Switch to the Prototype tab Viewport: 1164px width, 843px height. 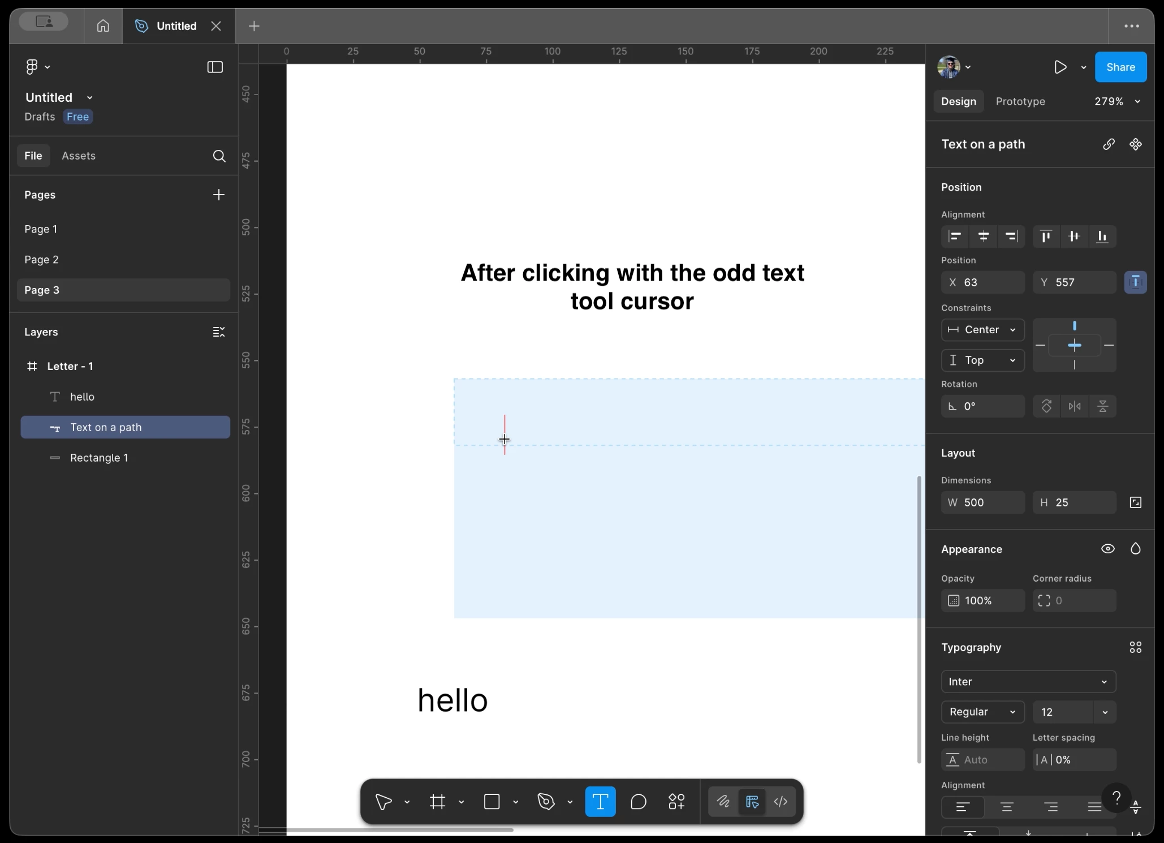pos(1020,102)
